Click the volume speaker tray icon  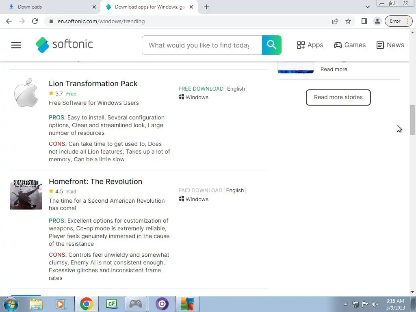pyautogui.click(x=375, y=304)
